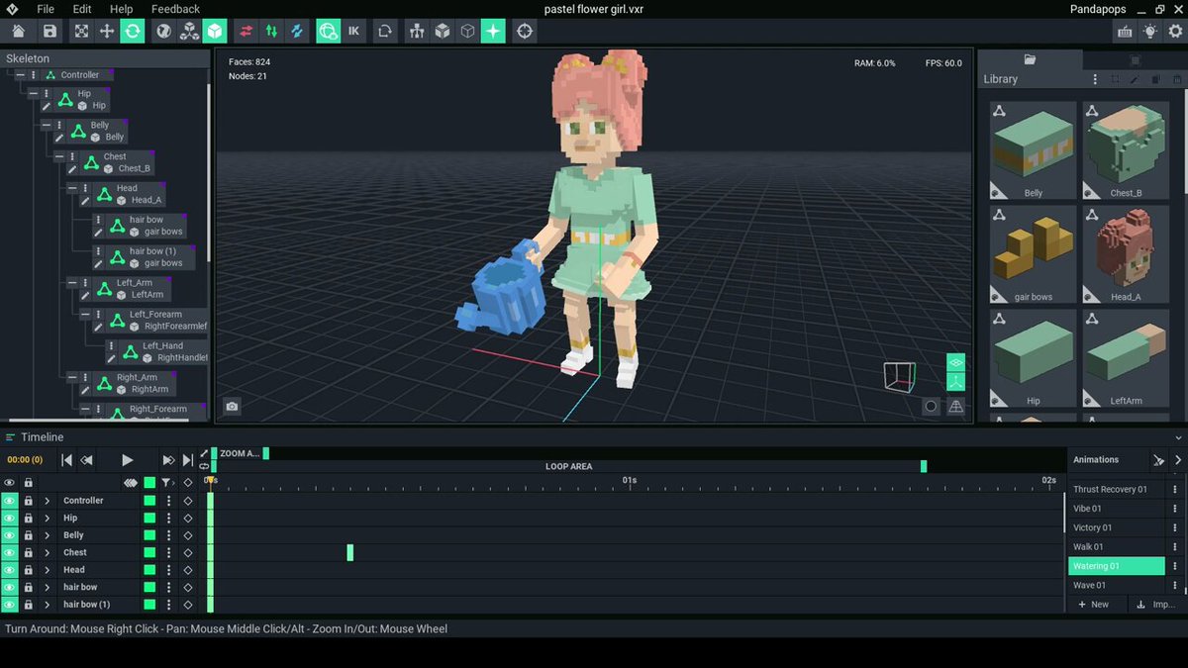Click the save disk icon in toolbar
Image resolution: width=1188 pixels, height=668 pixels.
pyautogui.click(x=49, y=32)
